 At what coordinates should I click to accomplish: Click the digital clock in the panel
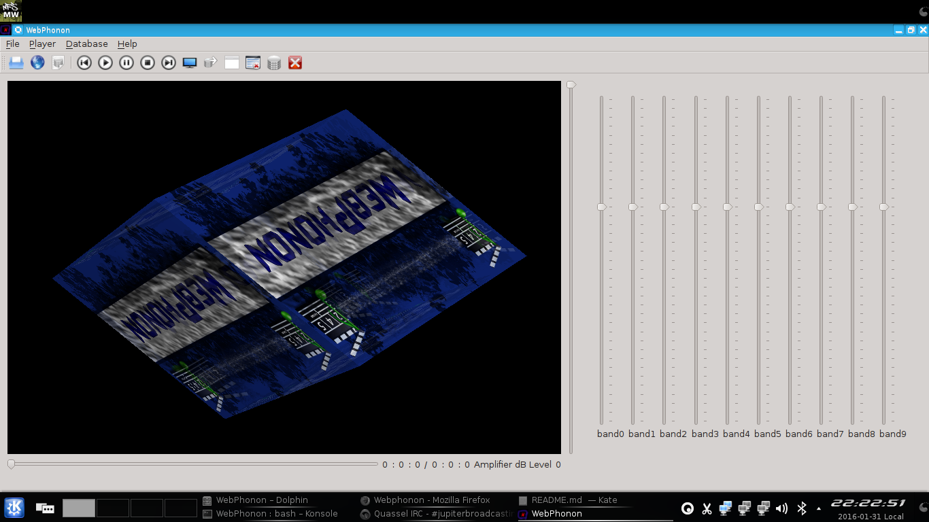point(868,504)
